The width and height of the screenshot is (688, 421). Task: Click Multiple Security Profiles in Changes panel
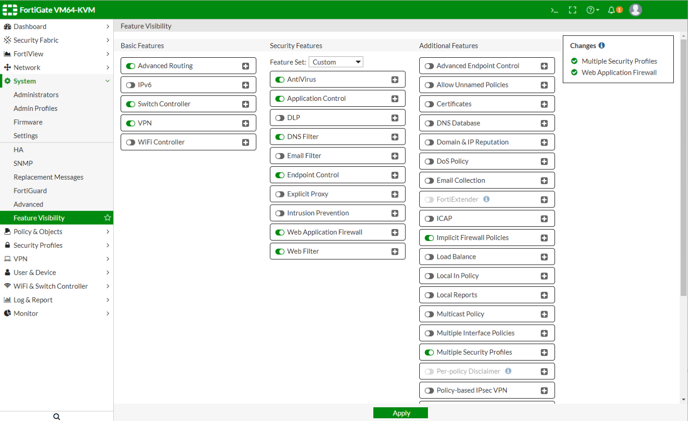coord(619,61)
